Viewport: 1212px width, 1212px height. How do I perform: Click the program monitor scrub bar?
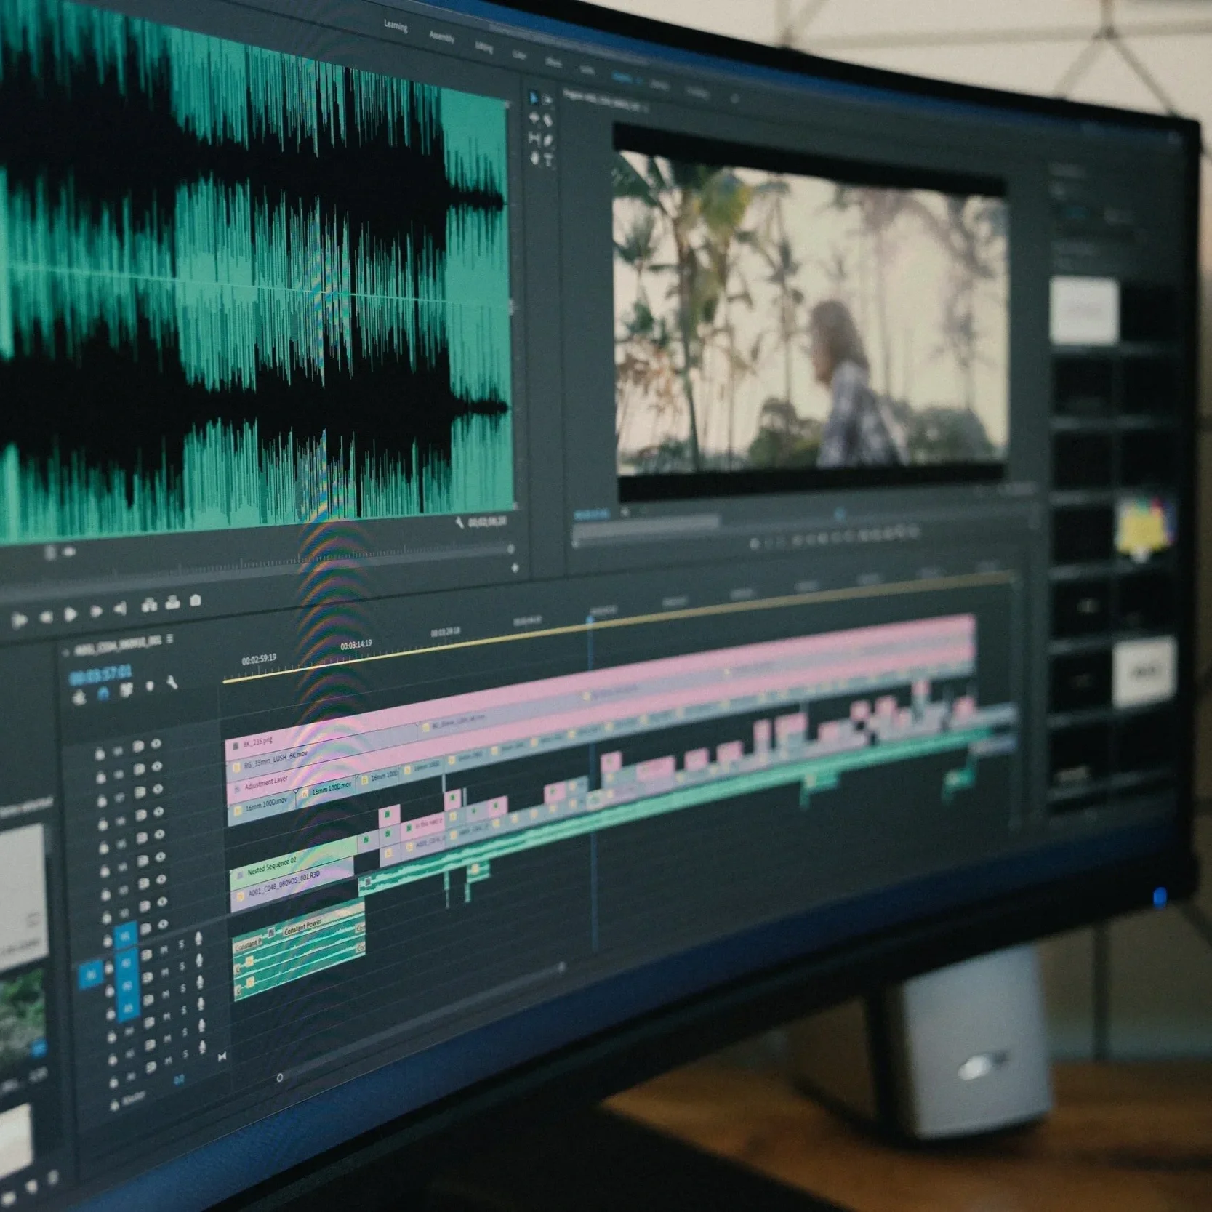(x=803, y=516)
